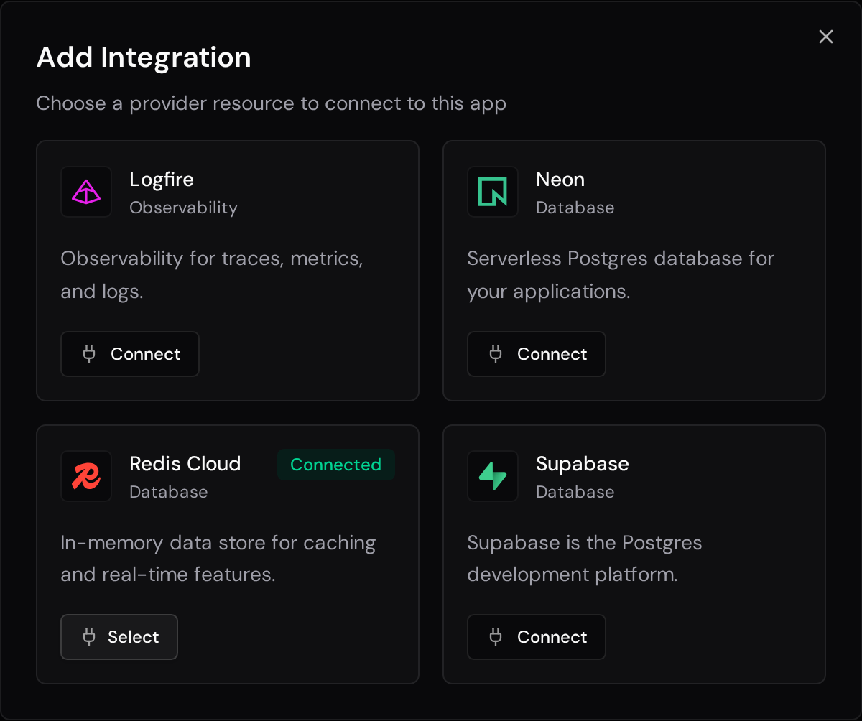Screen dimensions: 862x721
Task: Select the Redis Cloud resource
Action: [x=119, y=637]
